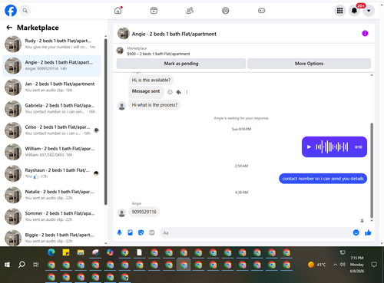Seek within the audio clip waveform
384x283 pixels.
[332, 147]
